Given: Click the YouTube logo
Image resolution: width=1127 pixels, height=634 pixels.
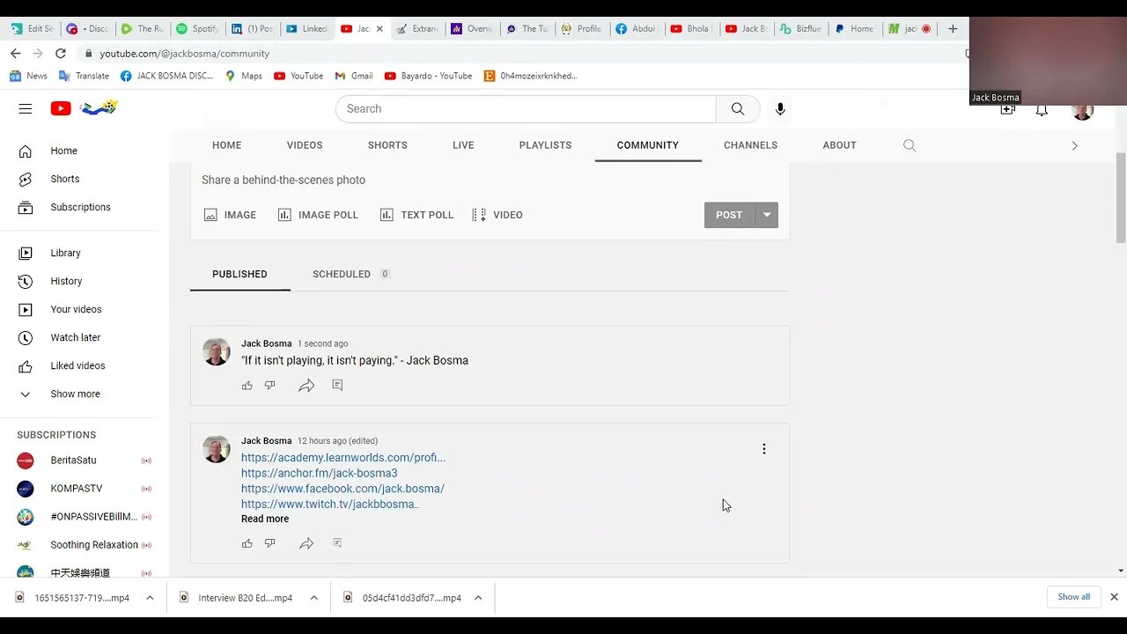Looking at the screenshot, I should (61, 109).
